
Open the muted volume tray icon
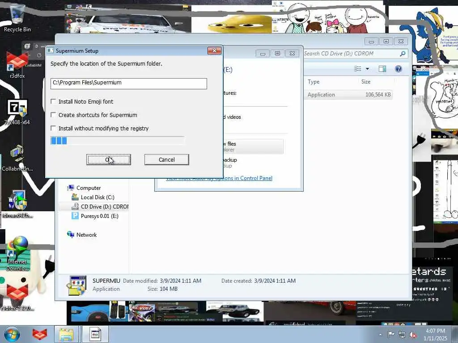413,335
